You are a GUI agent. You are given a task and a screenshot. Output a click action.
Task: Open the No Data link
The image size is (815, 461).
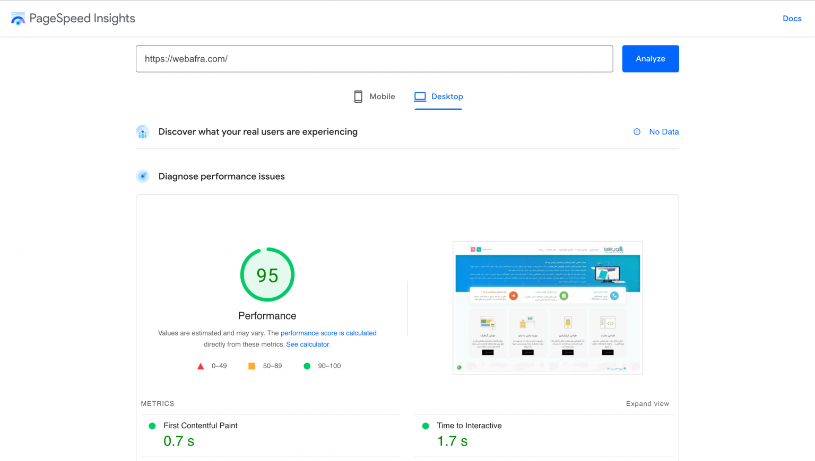(664, 132)
